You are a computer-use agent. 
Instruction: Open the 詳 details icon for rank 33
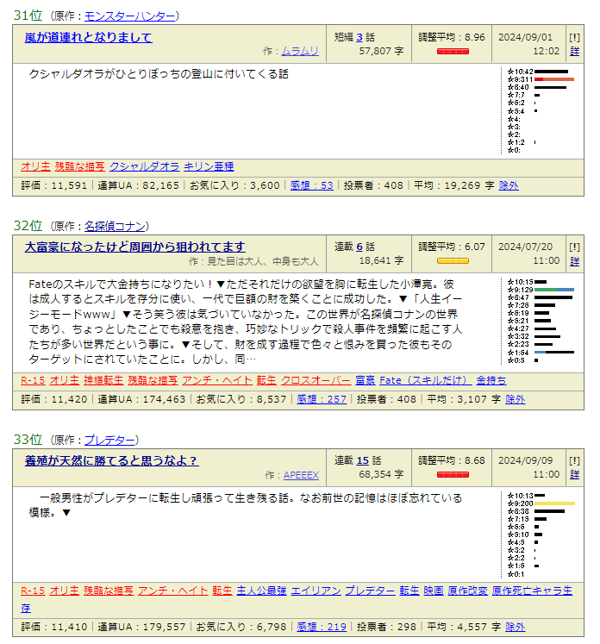pyautogui.click(x=574, y=474)
